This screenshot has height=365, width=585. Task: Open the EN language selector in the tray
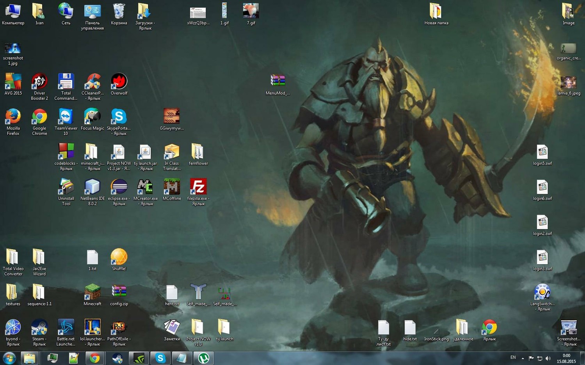[x=513, y=358]
